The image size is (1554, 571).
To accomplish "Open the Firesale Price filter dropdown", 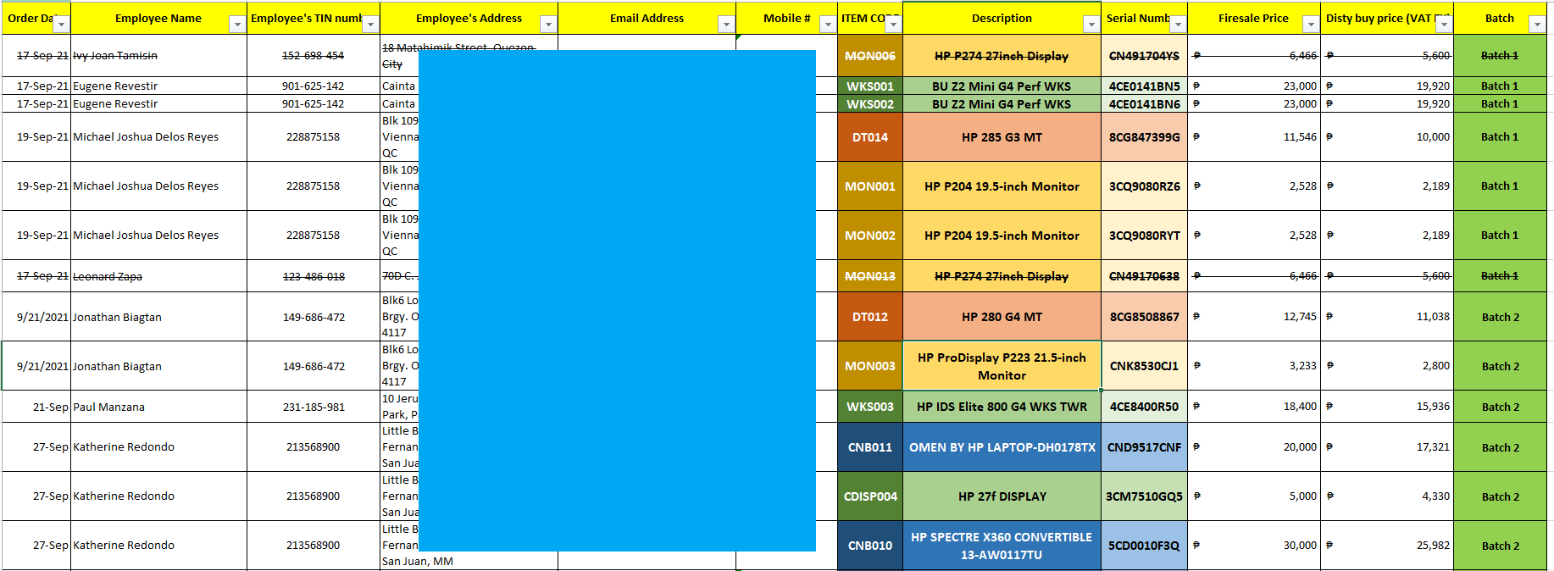I will point(1311,25).
